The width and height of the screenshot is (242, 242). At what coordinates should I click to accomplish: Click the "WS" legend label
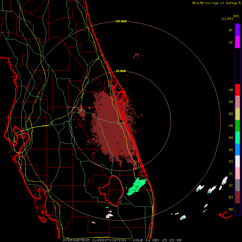pos(231,150)
